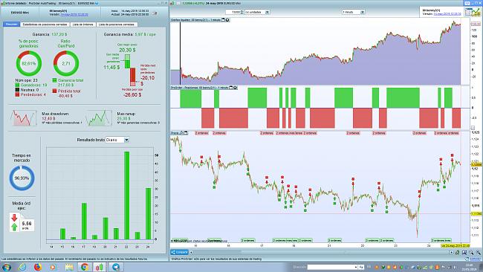Click the Ganadoras: 19 legend text
The height and width of the screenshot is (272, 483).
(x=33, y=85)
